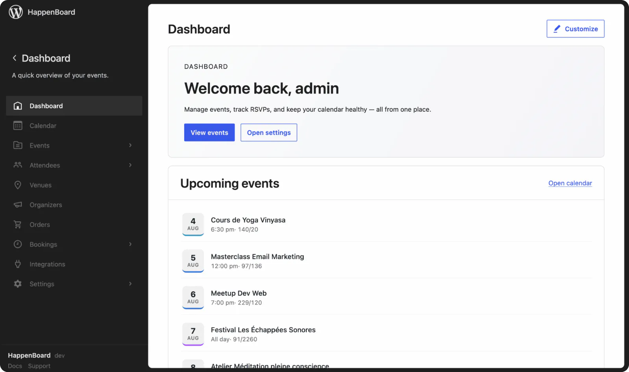Viewport: 629px width, 372px height.
Task: Click the Orders shopping cart icon
Action: pos(18,225)
